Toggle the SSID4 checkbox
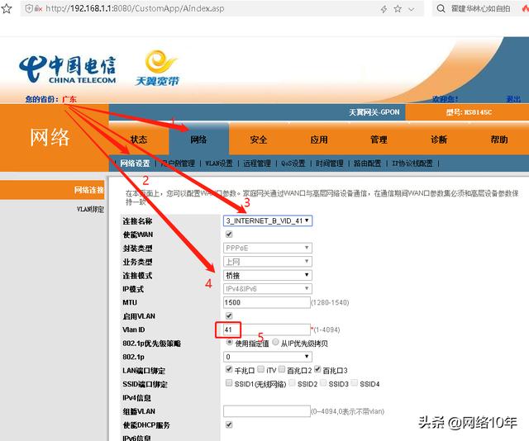The width and height of the screenshot is (529, 441). (355, 382)
